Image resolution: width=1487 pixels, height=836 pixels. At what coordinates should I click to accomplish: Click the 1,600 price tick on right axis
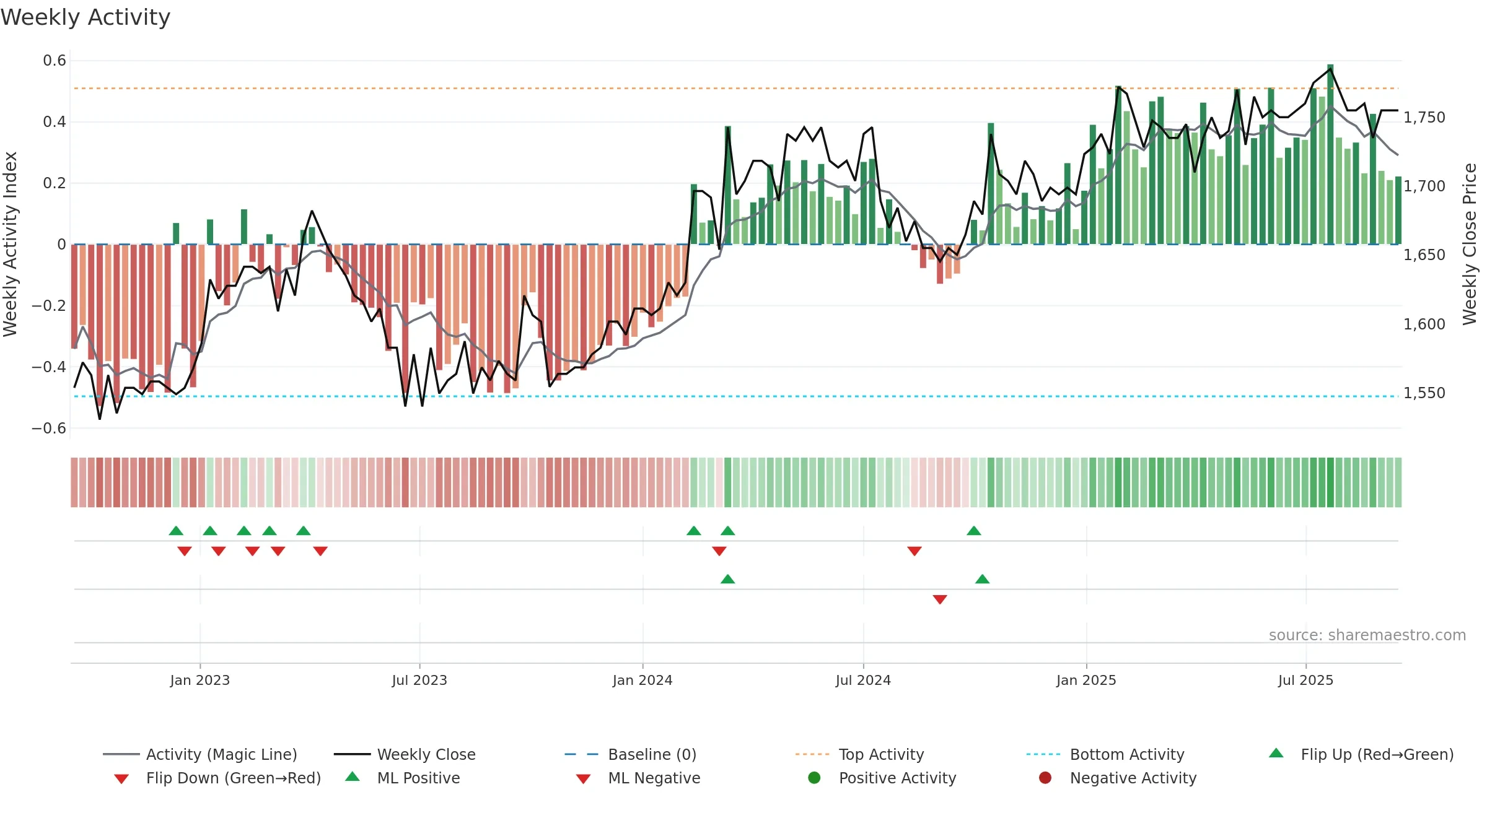click(1424, 324)
